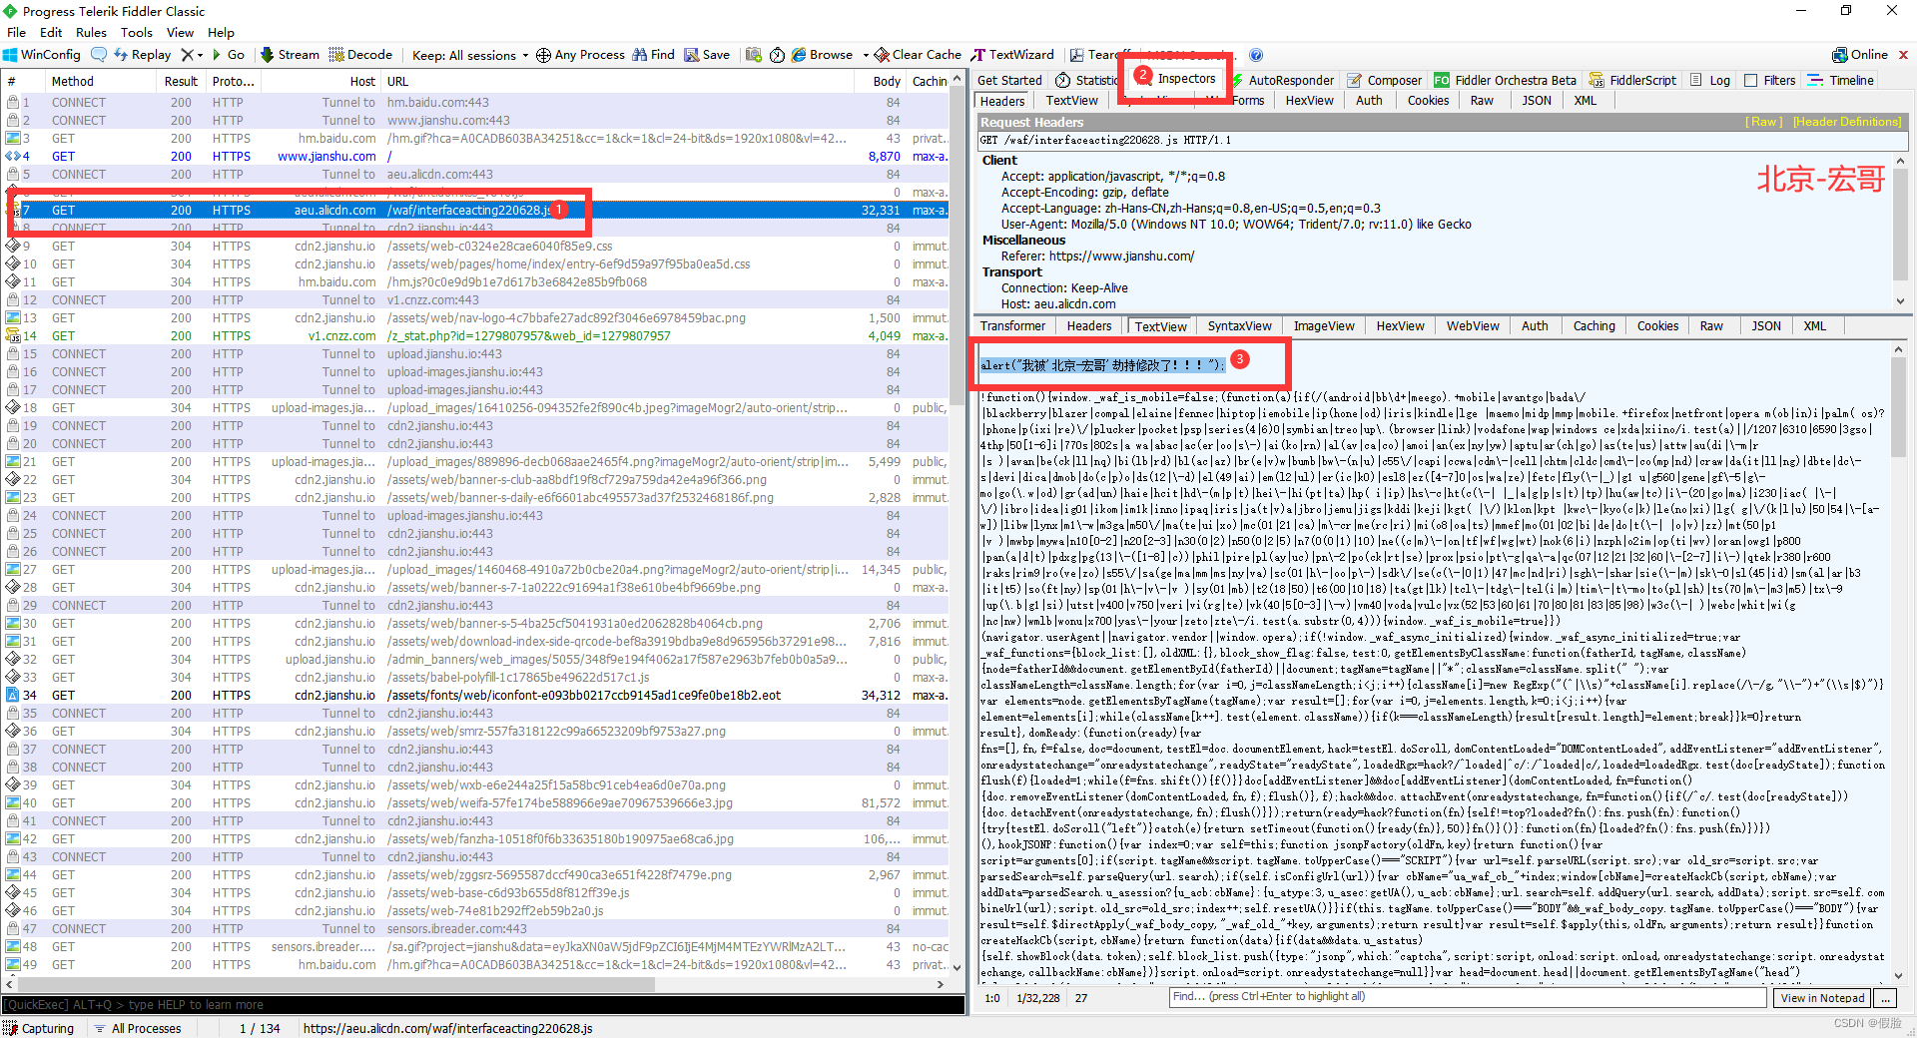Open the Filters tab
The image size is (1917, 1038).
tap(1769, 81)
